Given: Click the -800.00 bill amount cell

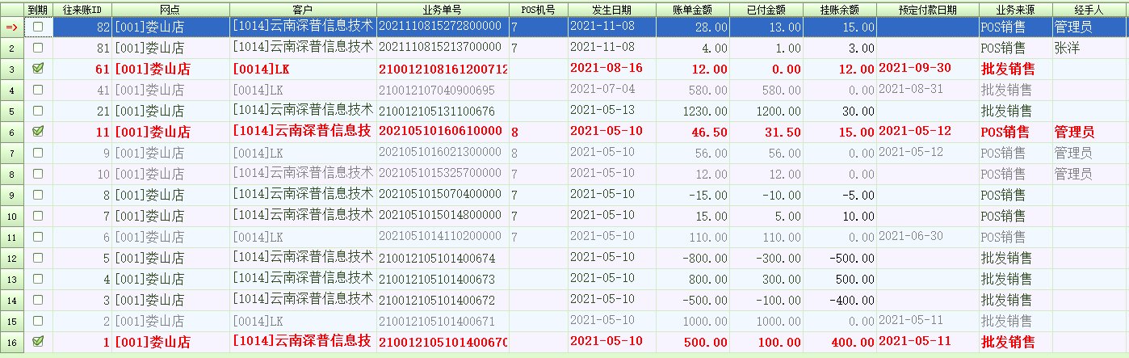Looking at the screenshot, I should 693,258.
